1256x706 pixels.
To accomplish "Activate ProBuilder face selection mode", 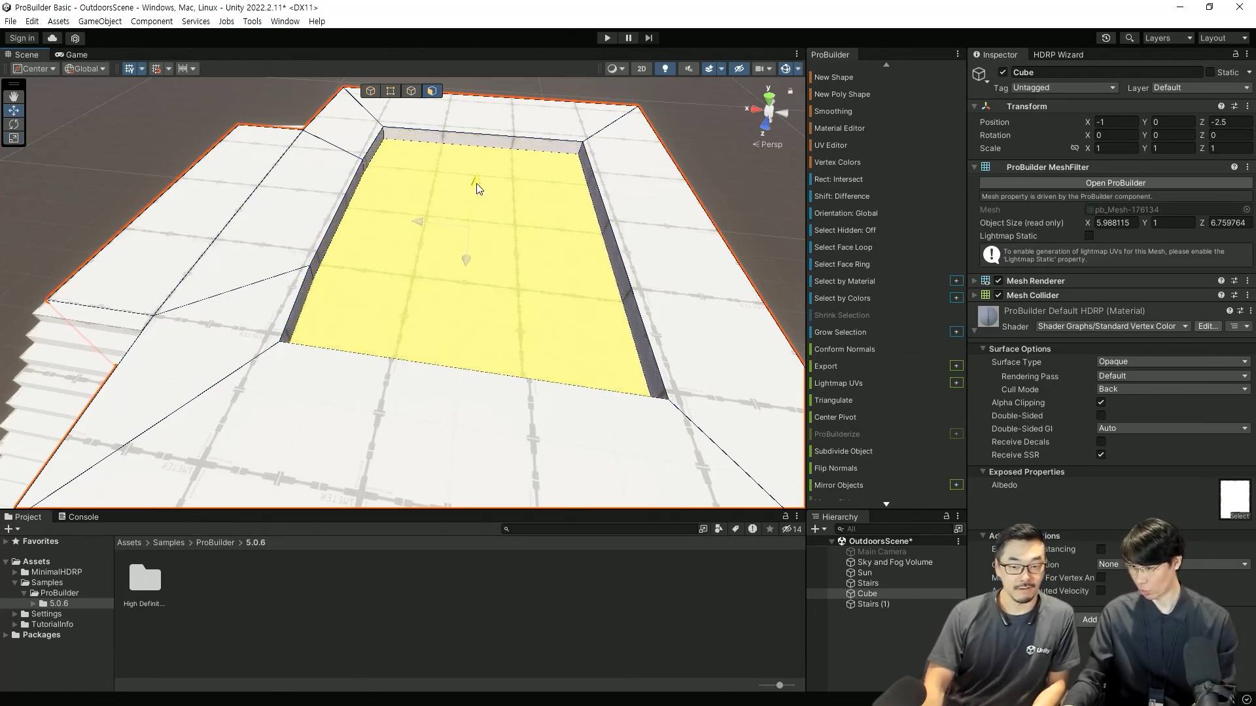I will [432, 91].
